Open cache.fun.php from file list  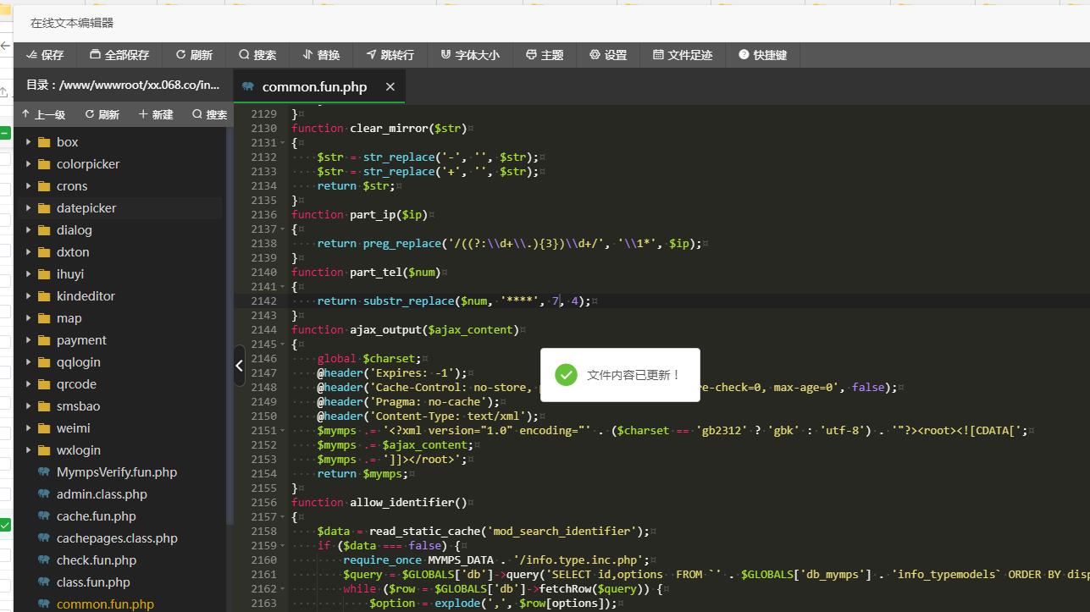96,516
